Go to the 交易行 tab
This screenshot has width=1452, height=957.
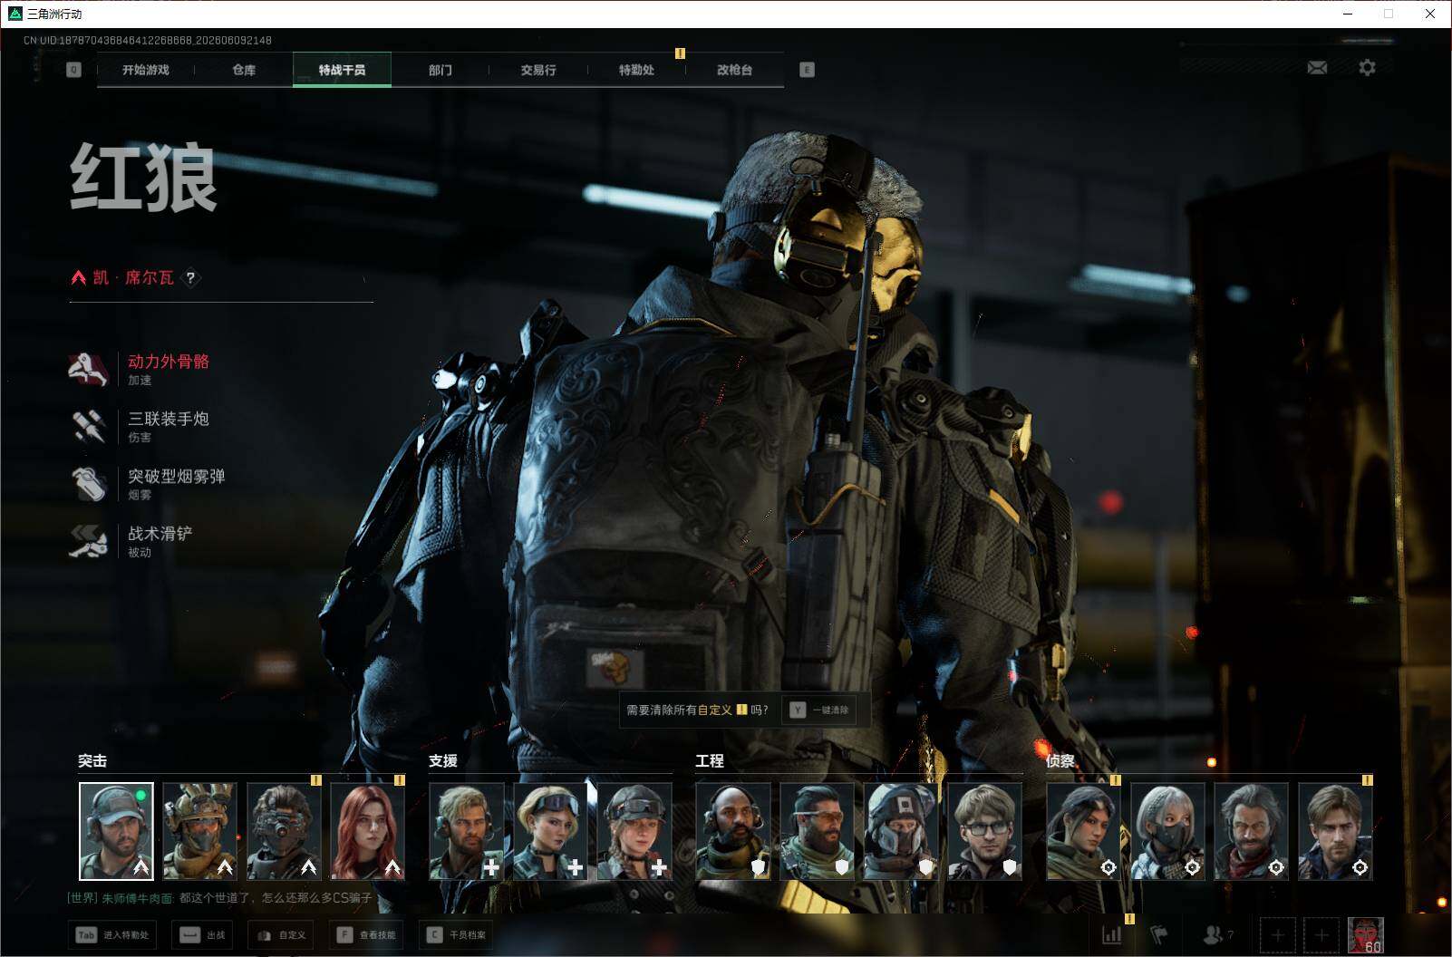click(538, 70)
